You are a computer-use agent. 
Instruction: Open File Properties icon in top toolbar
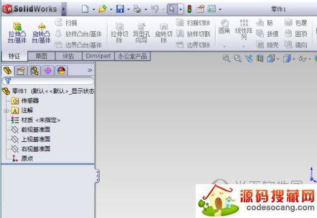[200, 9]
